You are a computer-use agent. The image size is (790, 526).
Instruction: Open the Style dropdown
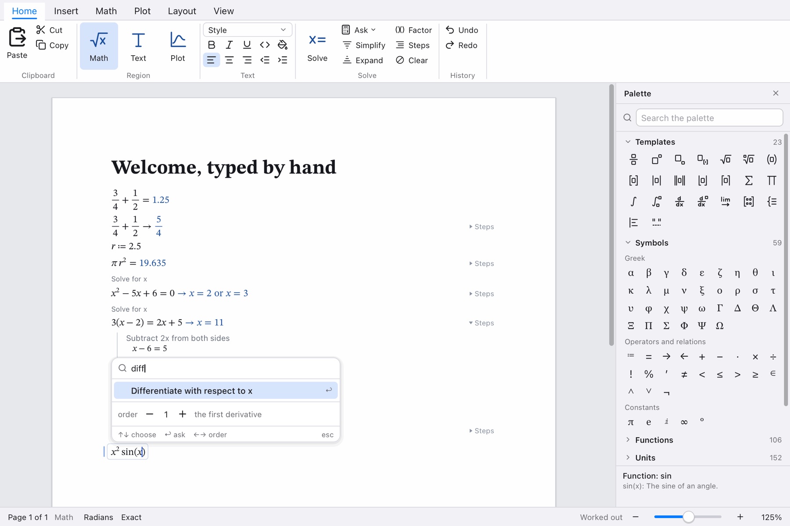pyautogui.click(x=248, y=30)
